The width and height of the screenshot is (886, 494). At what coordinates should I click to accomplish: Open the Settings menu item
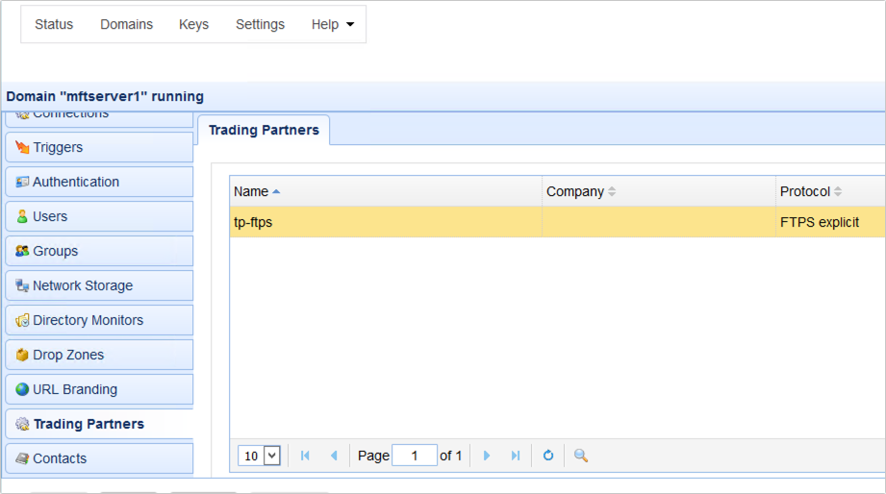click(x=260, y=24)
